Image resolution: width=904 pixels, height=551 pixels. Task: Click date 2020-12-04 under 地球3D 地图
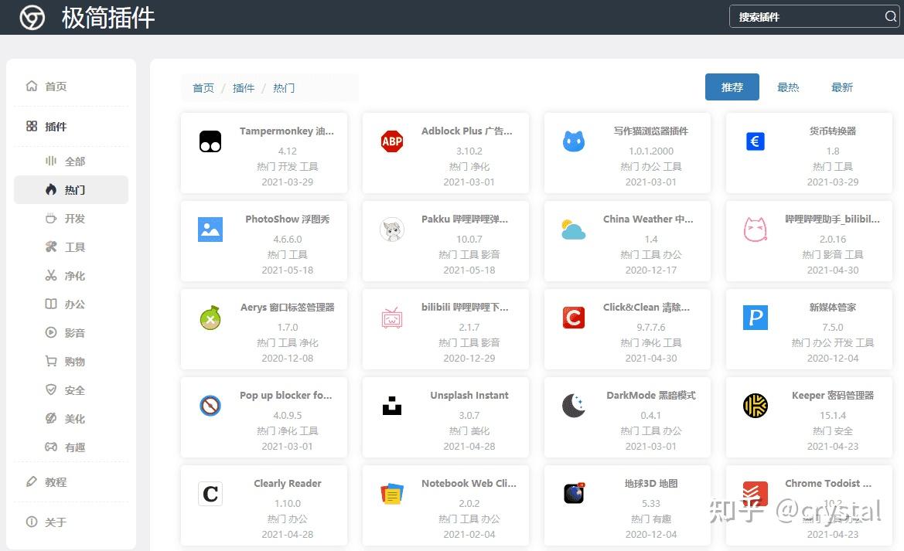(651, 534)
